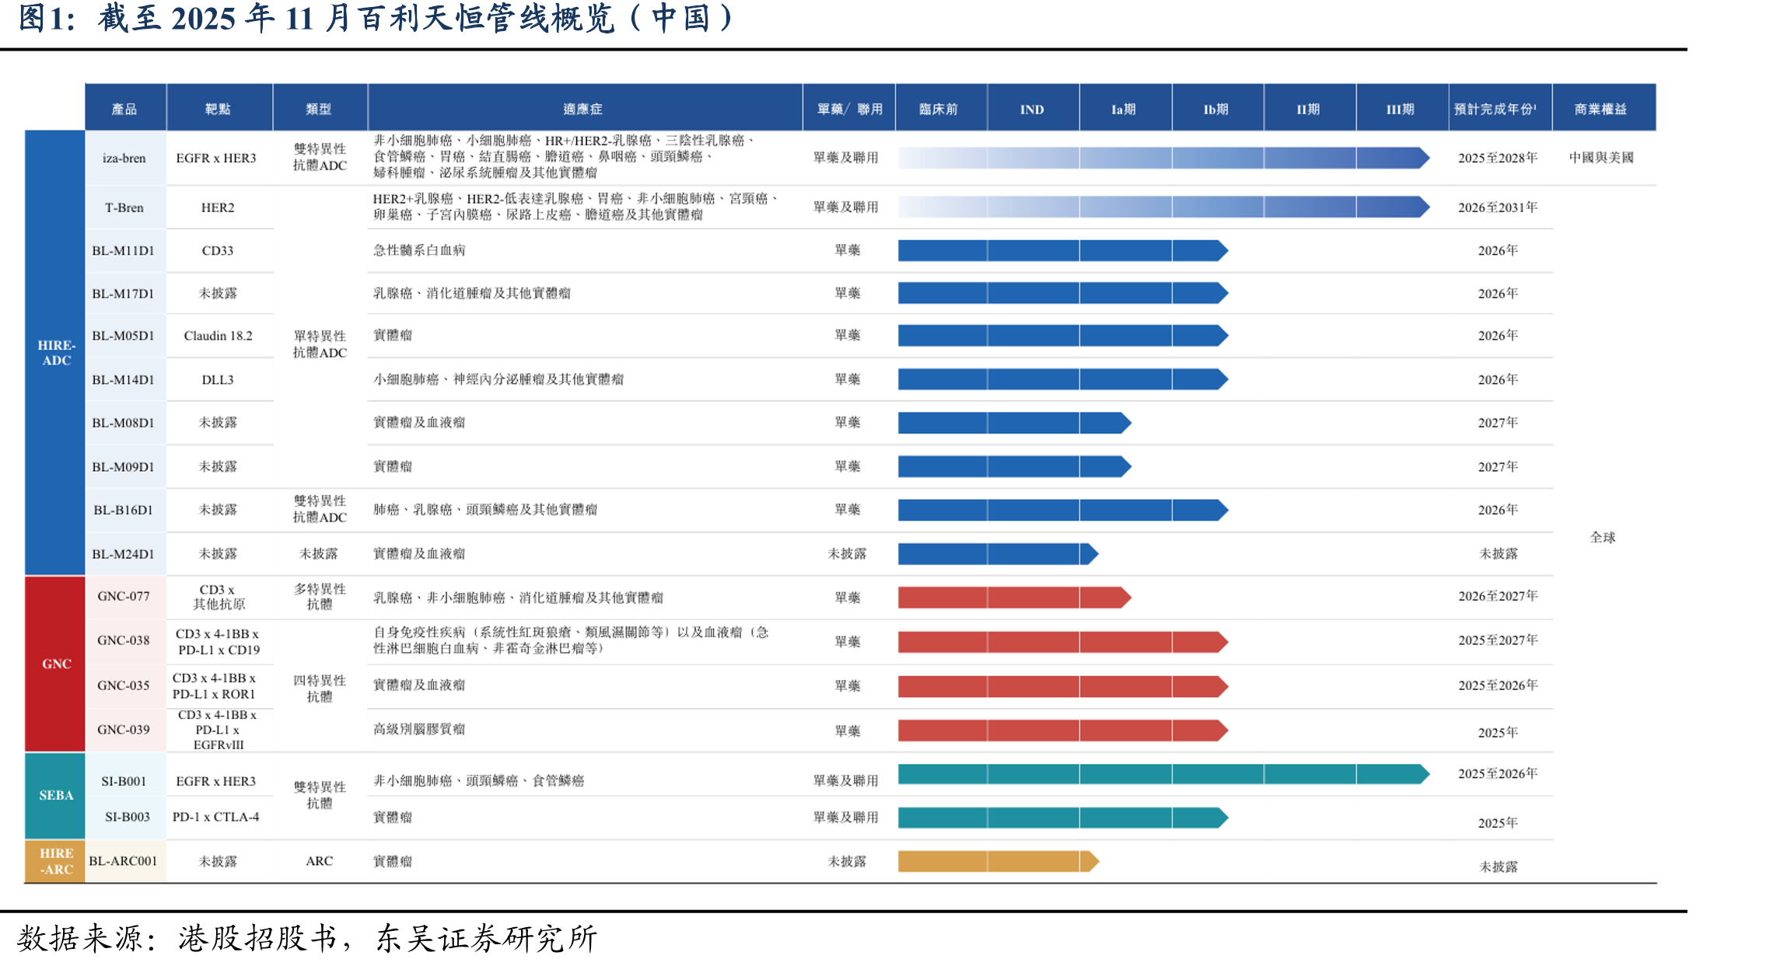Click the DLL3 target cell
1773x966 pixels.
218,379
